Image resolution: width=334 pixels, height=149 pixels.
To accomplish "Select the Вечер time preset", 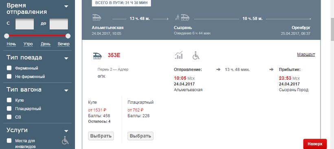I will (x=64, y=44).
